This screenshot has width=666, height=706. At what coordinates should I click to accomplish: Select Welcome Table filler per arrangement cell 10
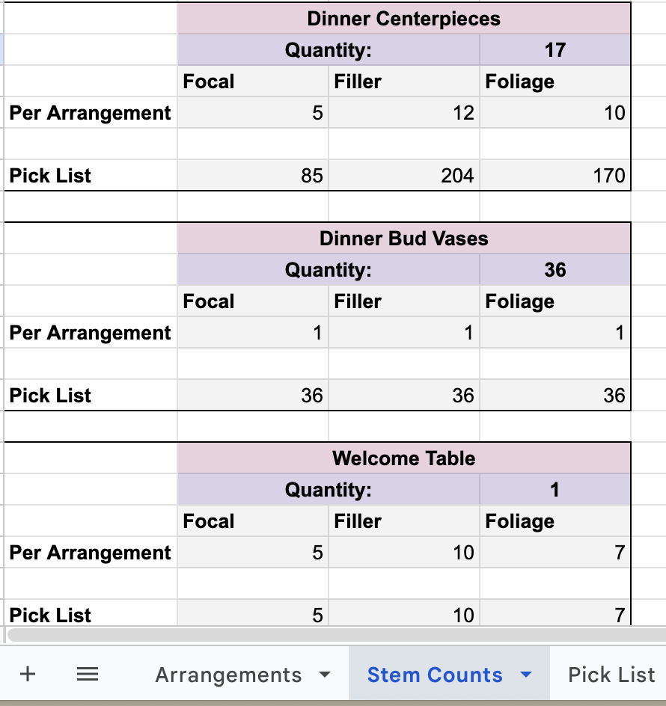pyautogui.click(x=404, y=553)
